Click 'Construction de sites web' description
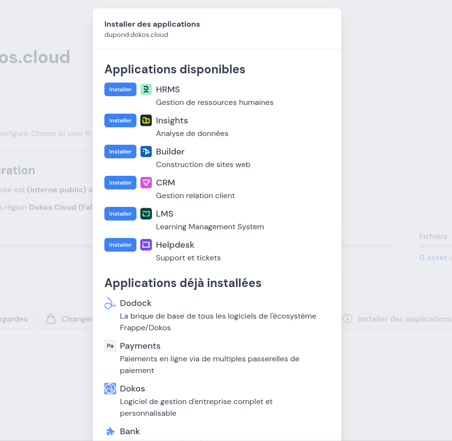 point(203,165)
